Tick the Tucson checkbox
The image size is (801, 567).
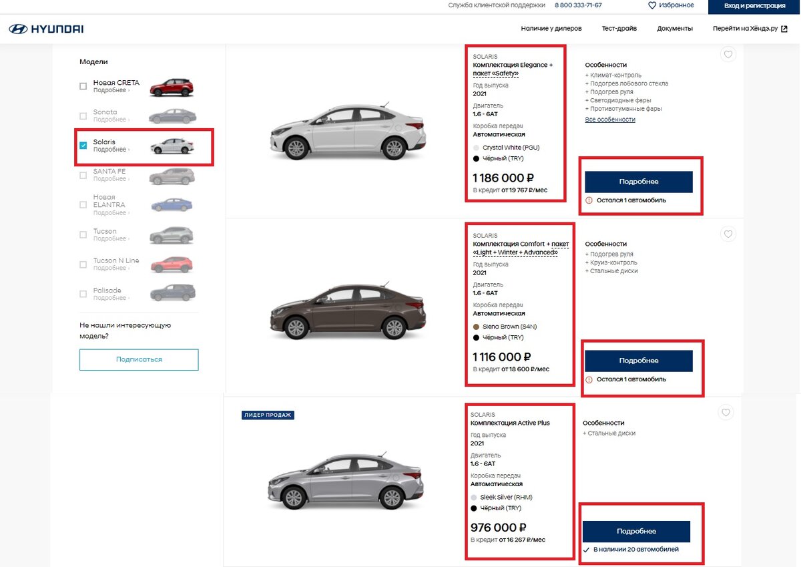point(83,234)
